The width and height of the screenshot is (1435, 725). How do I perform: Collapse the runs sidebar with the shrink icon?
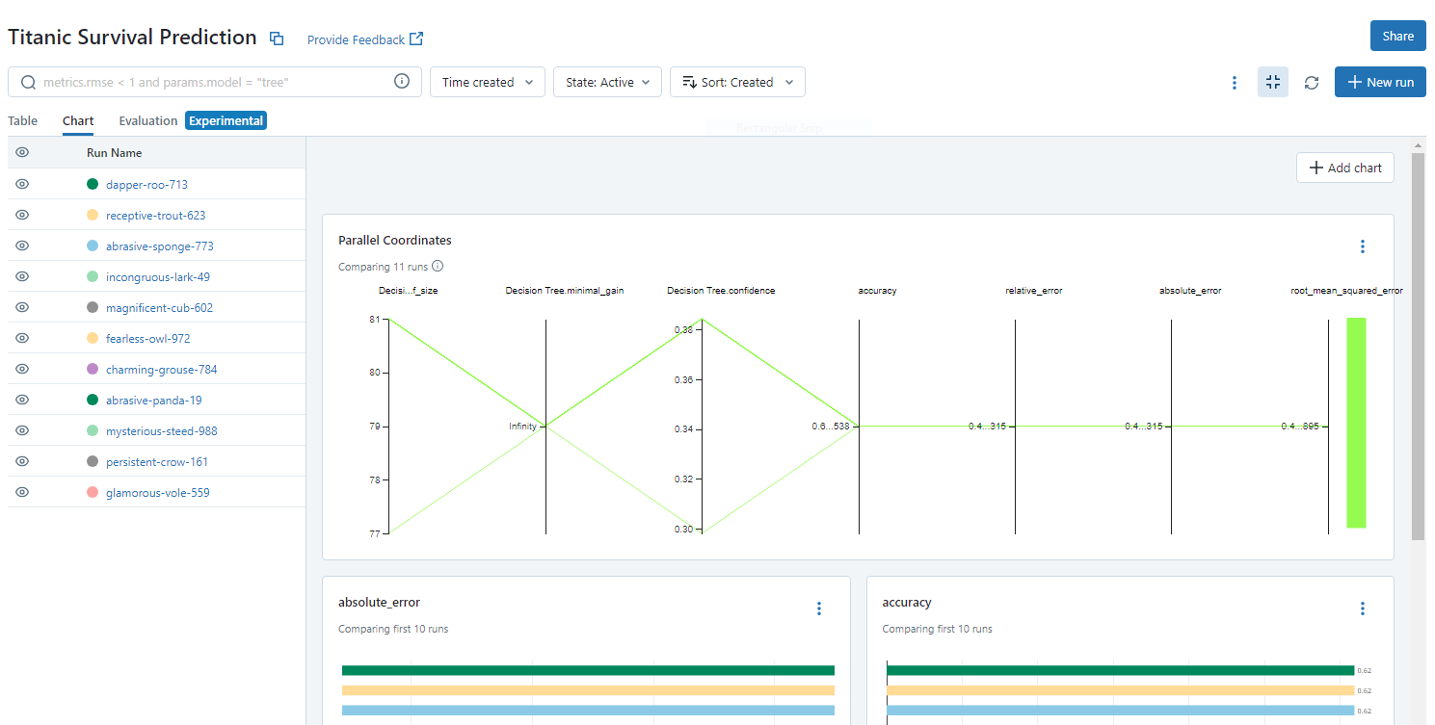coord(1273,82)
